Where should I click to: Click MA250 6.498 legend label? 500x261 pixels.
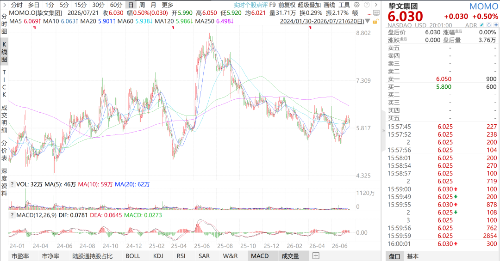[x=214, y=21]
